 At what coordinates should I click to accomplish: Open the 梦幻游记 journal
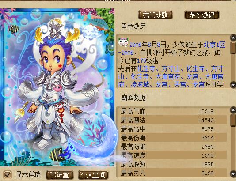(x=202, y=15)
